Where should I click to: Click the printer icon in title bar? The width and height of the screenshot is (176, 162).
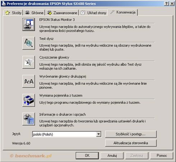4,4
